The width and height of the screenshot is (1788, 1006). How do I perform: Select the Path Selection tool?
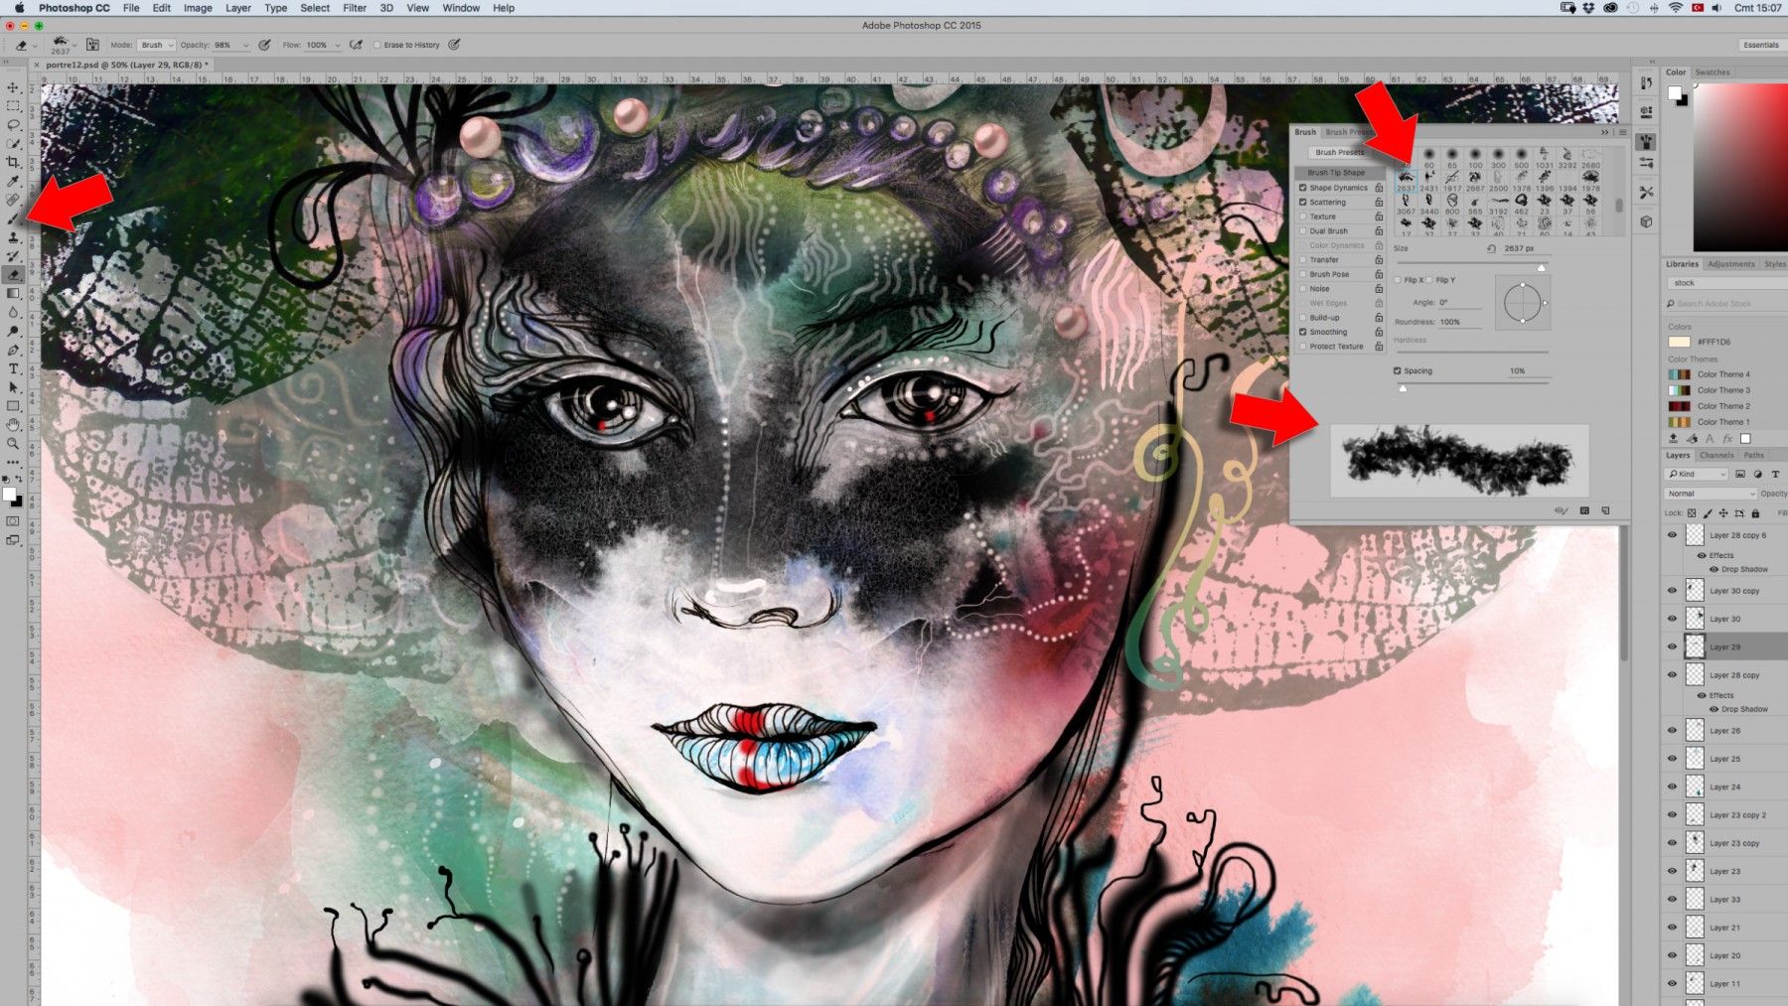(x=13, y=387)
